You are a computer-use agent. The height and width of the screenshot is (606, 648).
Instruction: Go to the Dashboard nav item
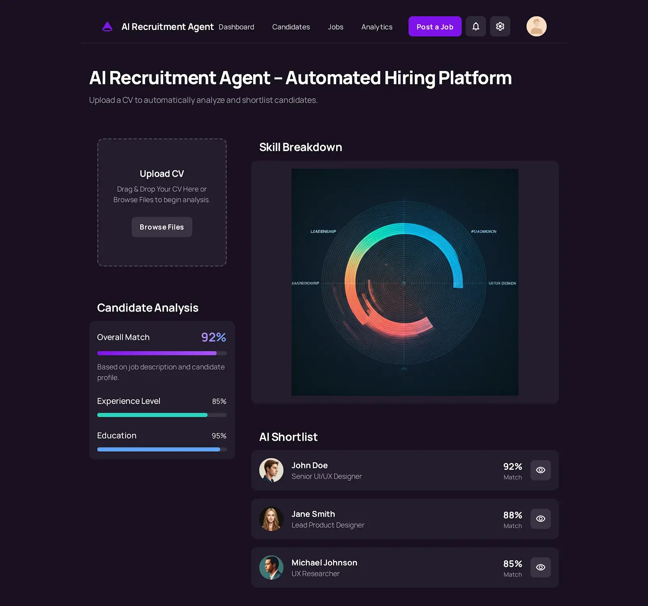[x=237, y=27]
